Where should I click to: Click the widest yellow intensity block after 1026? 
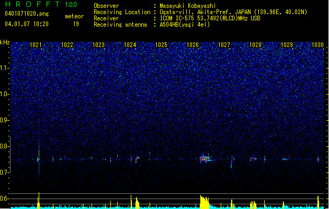tap(205, 202)
